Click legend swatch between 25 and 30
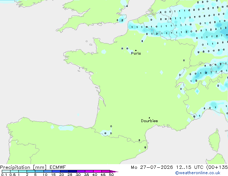Viewport: 228px width, 176px height. coord(73,171)
